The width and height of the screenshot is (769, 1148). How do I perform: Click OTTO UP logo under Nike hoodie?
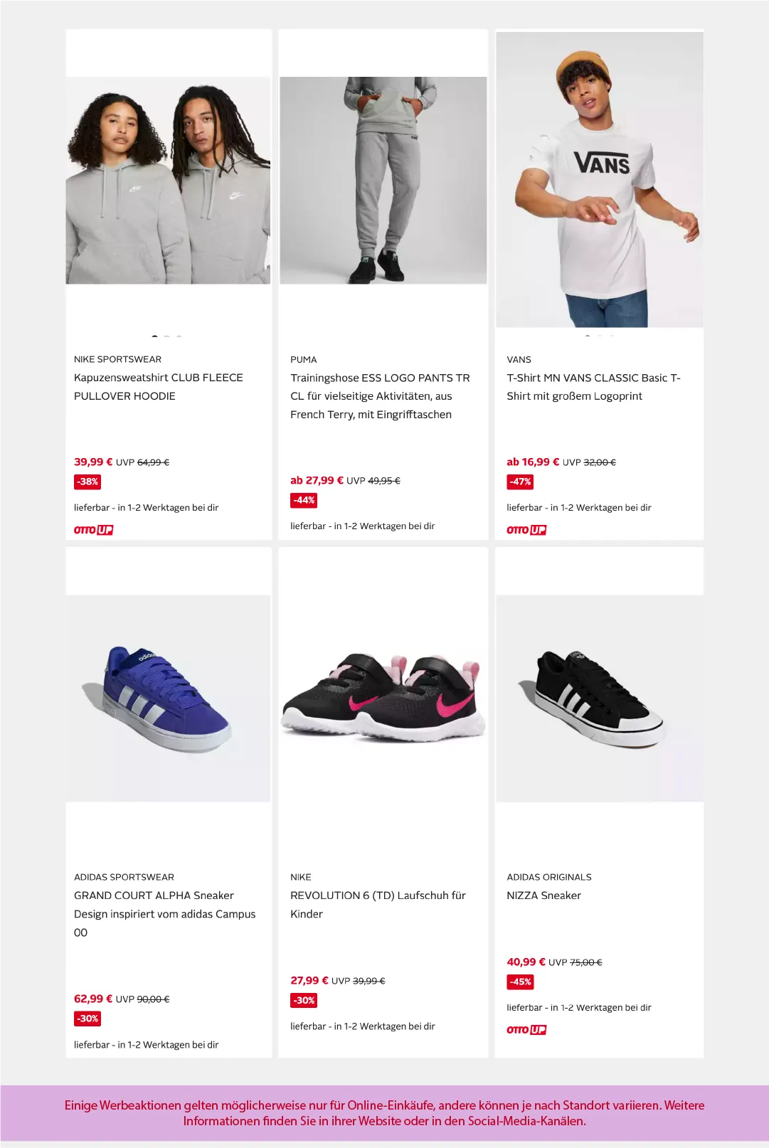[x=94, y=530]
